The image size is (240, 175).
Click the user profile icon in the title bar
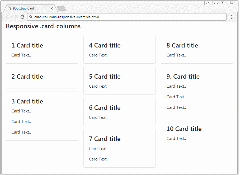(208, 3)
